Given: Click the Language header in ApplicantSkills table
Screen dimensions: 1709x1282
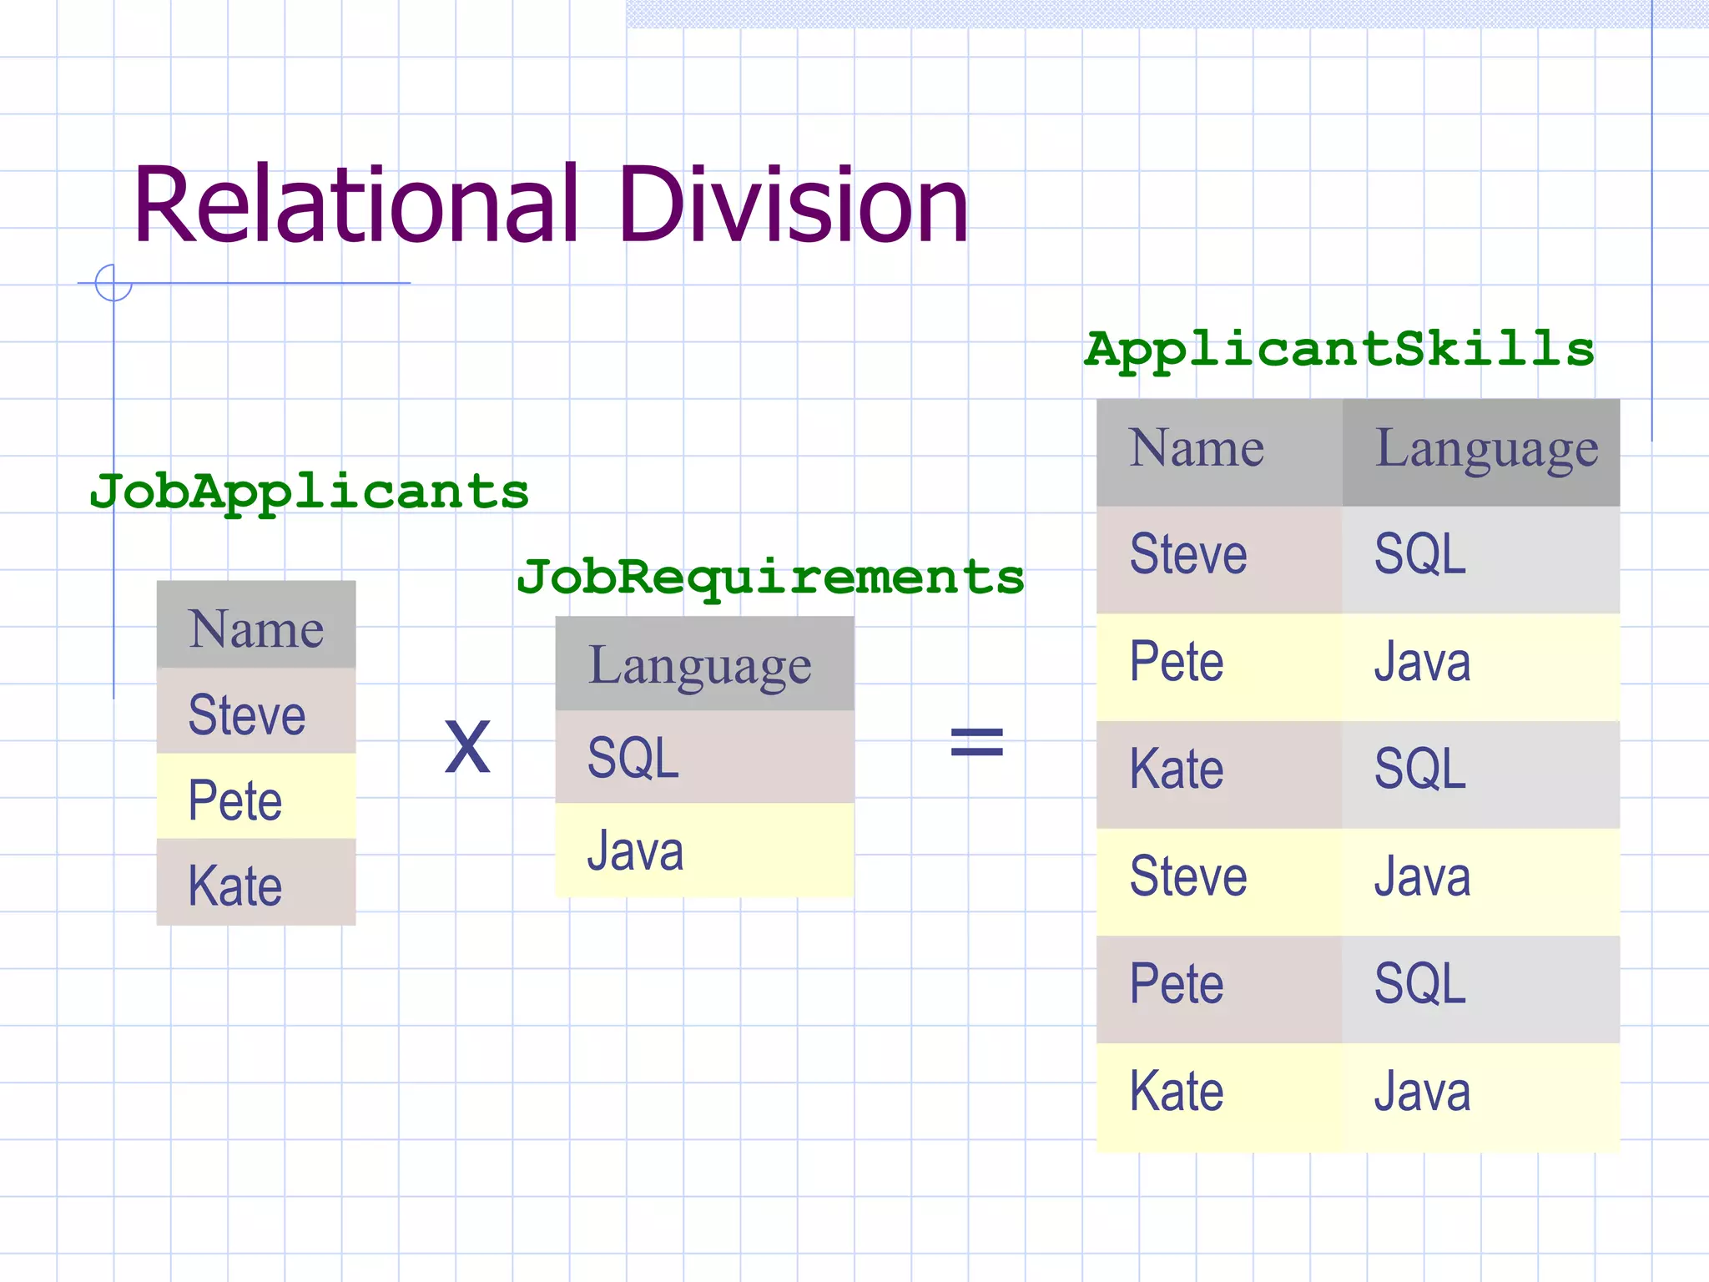Looking at the screenshot, I should (x=1481, y=452).
